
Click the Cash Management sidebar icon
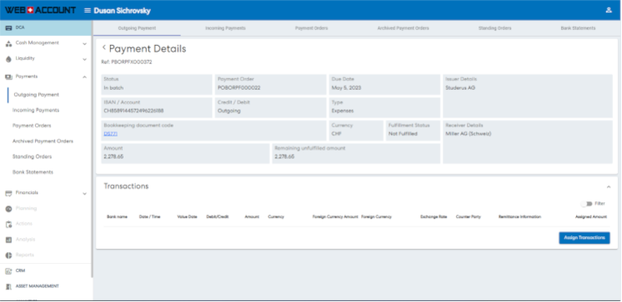[x=8, y=43]
